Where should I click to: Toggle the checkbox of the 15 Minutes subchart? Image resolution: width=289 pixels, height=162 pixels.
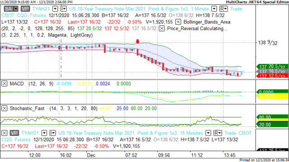tap(4, 133)
